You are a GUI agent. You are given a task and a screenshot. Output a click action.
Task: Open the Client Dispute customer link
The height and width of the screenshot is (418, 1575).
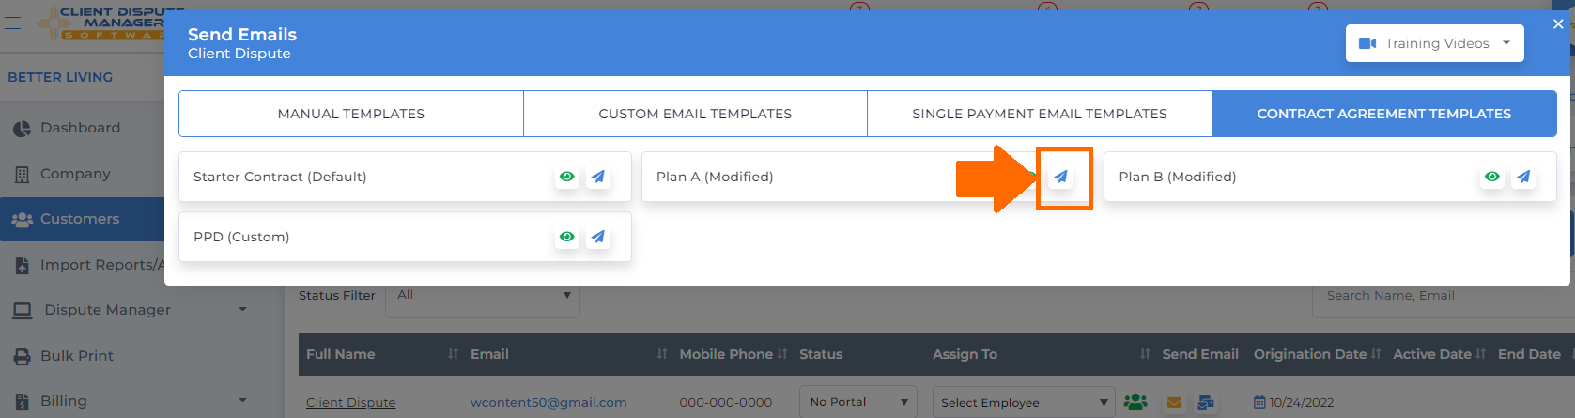(x=350, y=402)
